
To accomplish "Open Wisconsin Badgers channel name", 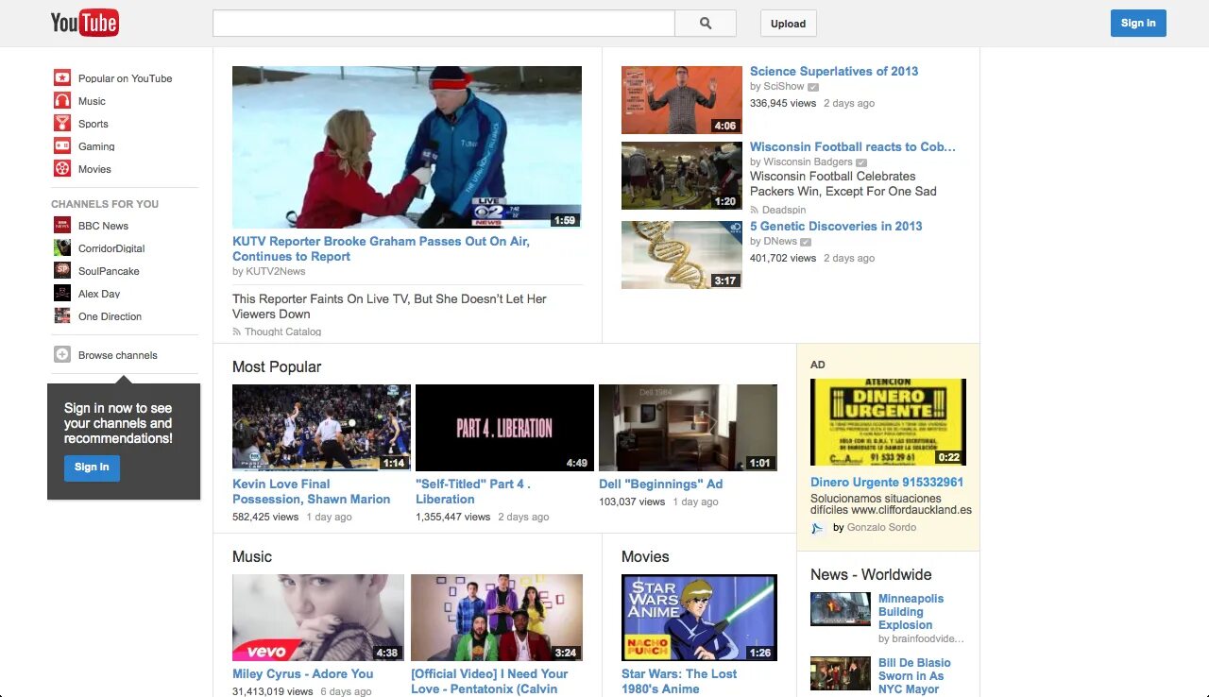I will coord(808,161).
